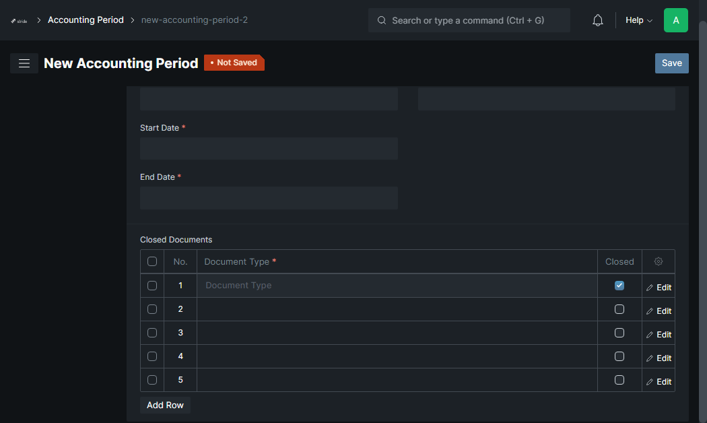Go to Accounting Period breadcrumb
Screen dimensions: 707x423
click(x=86, y=20)
